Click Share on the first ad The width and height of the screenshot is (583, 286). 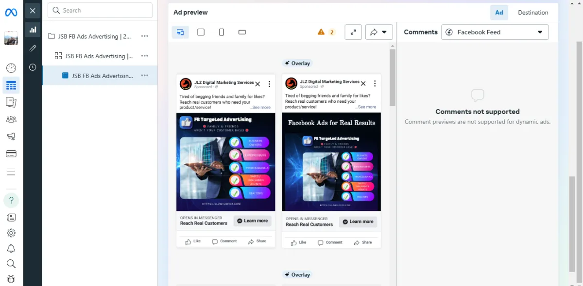click(x=257, y=241)
